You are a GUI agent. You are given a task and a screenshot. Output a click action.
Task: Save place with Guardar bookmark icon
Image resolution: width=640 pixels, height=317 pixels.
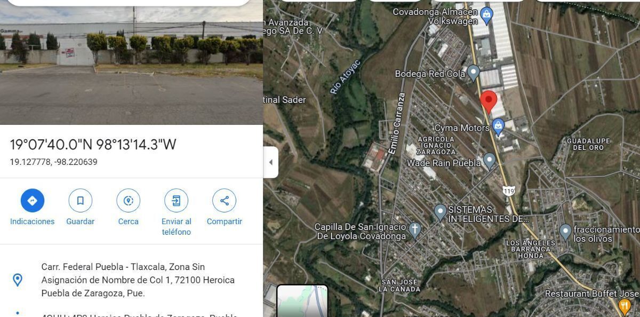(x=81, y=201)
